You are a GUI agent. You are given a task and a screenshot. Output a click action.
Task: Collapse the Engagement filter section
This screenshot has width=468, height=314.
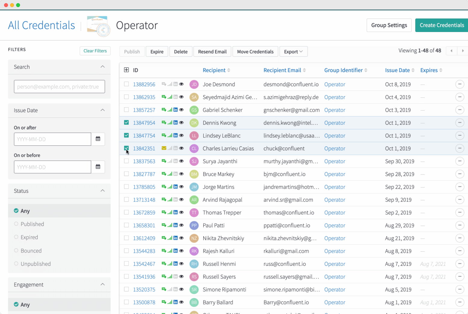click(103, 284)
